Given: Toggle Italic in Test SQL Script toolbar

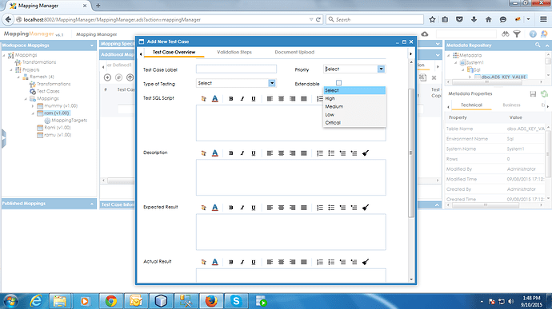Looking at the screenshot, I should 242,99.
